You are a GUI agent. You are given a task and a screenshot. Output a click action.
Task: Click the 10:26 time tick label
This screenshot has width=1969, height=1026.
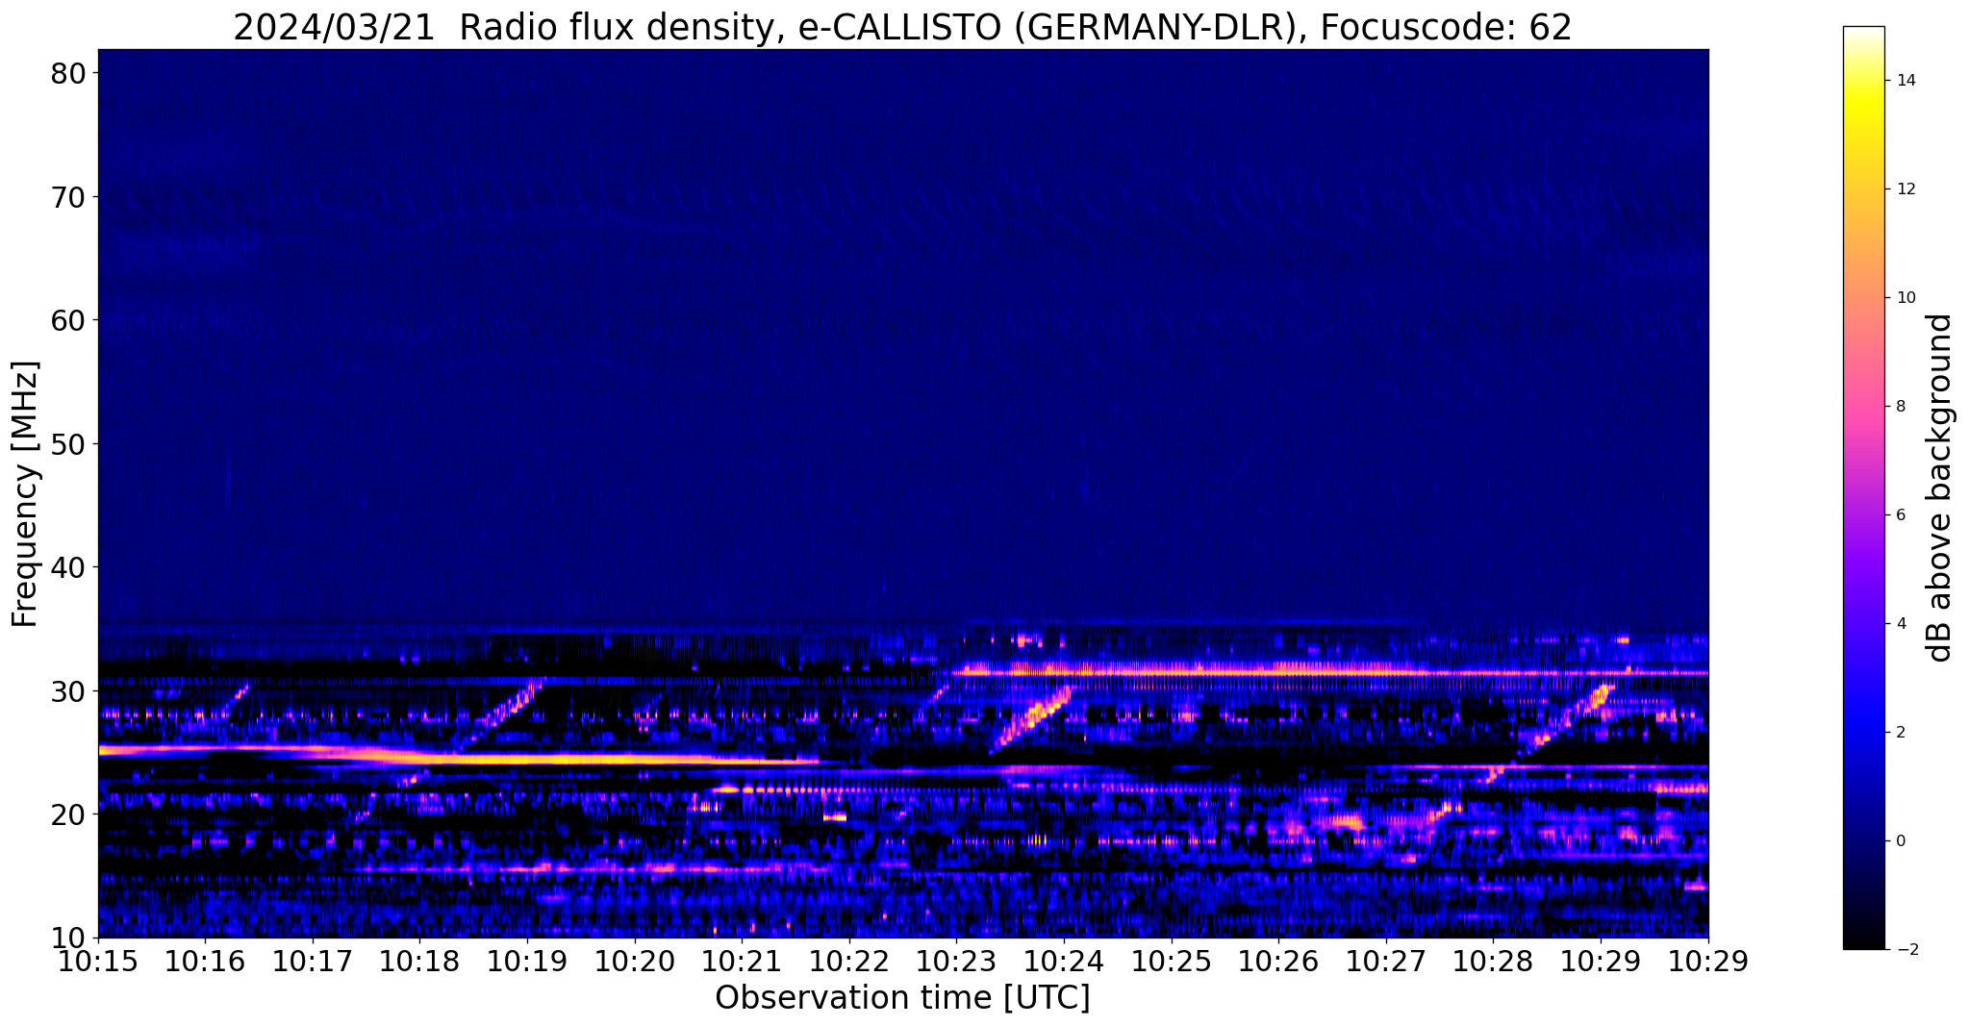tap(1278, 962)
